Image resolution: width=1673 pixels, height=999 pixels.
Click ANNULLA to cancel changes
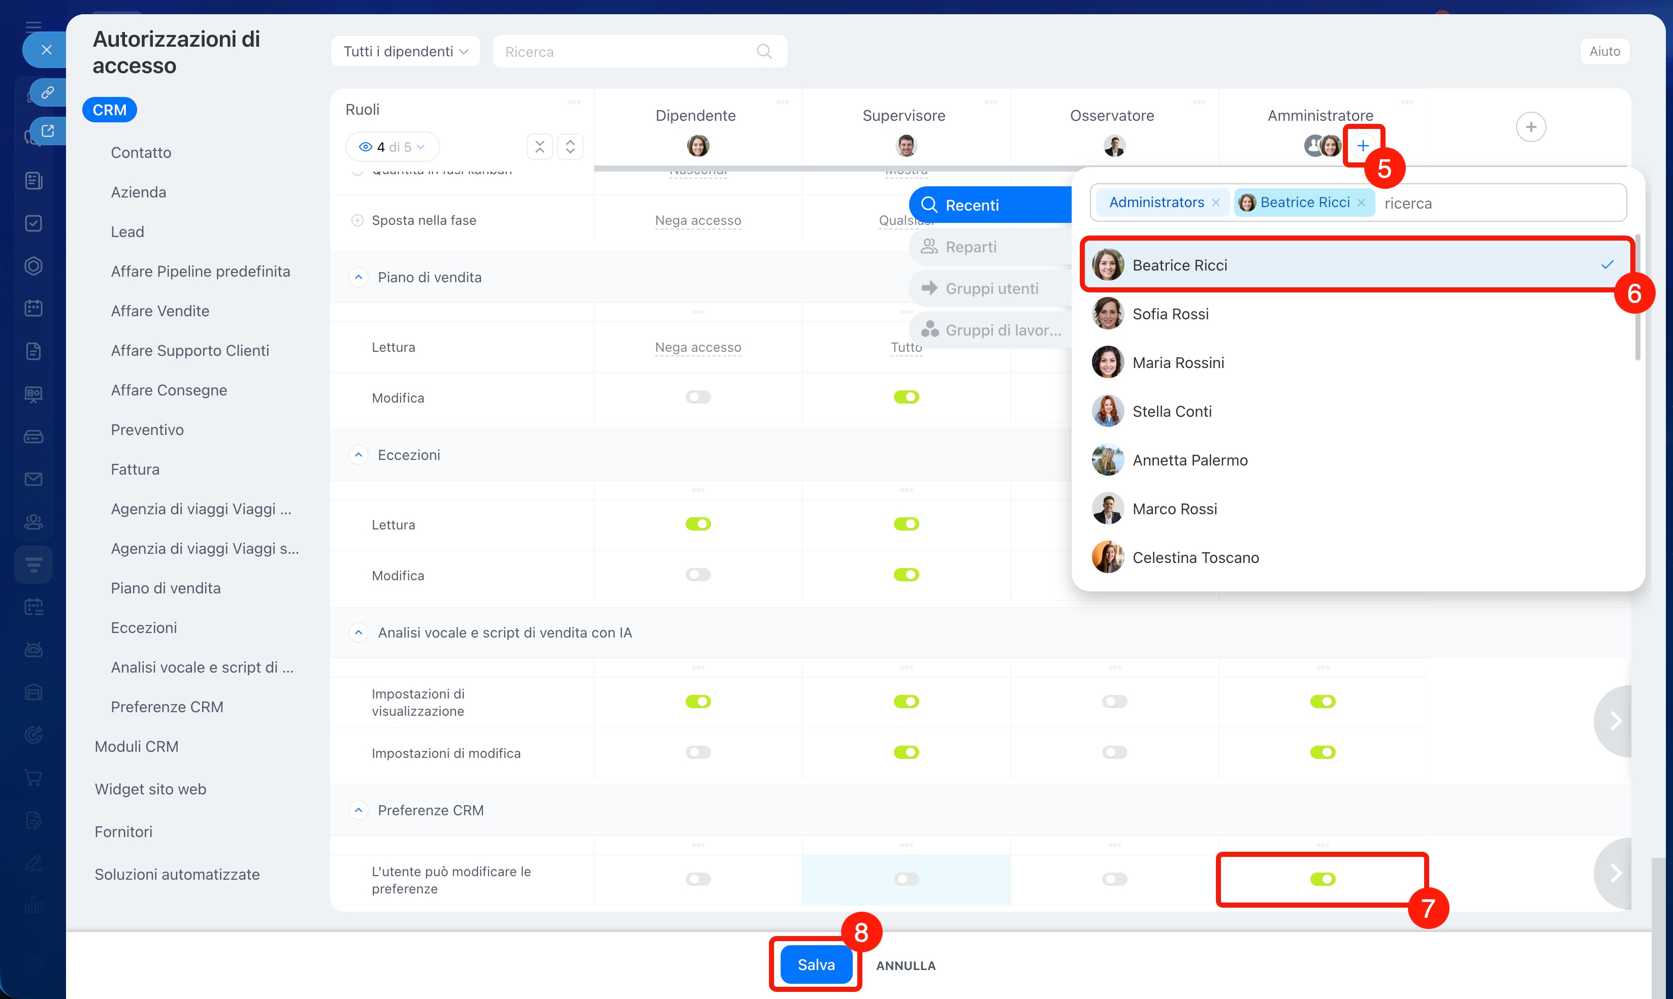coord(905,965)
